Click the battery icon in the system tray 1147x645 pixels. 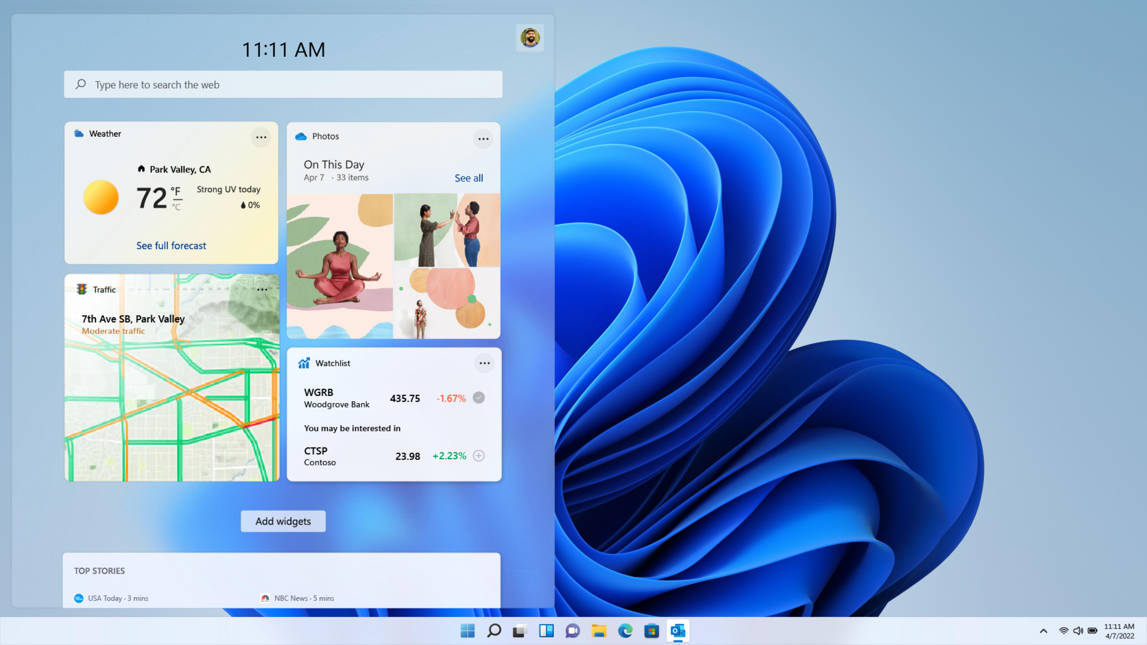coord(1092,630)
